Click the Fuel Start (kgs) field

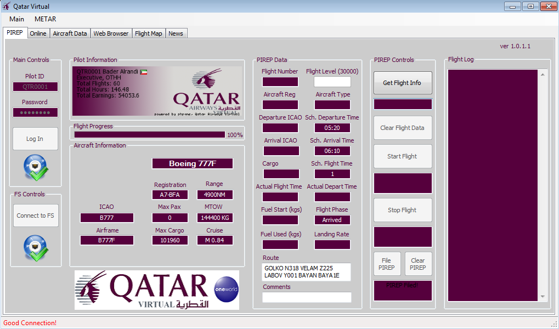[x=280, y=220]
